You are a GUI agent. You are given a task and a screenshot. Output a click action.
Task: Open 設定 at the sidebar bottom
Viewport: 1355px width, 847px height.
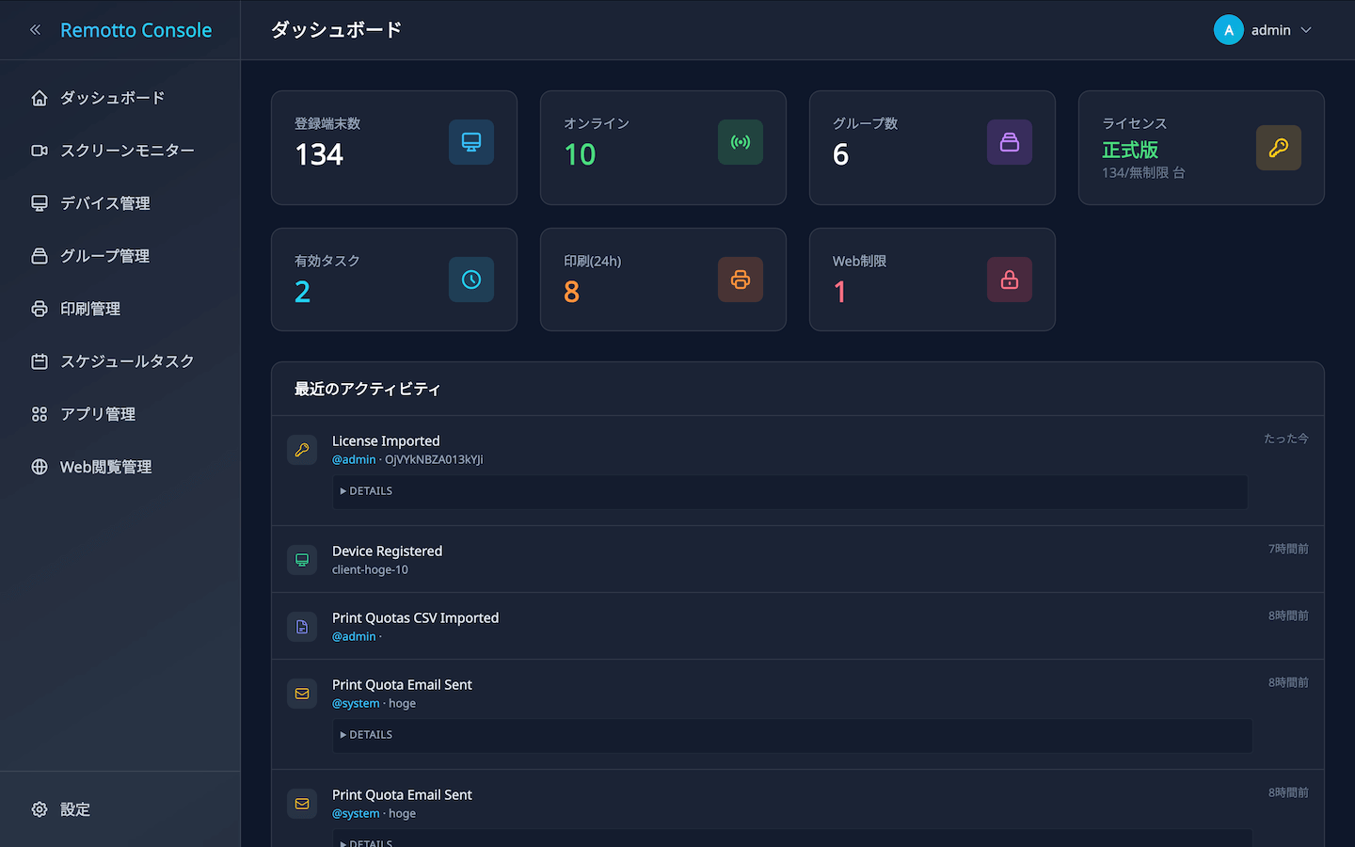(x=75, y=809)
